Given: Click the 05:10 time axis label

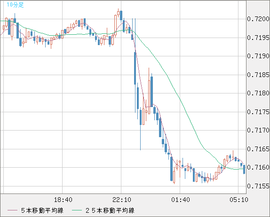Looking at the screenshot, I should tap(239, 200).
